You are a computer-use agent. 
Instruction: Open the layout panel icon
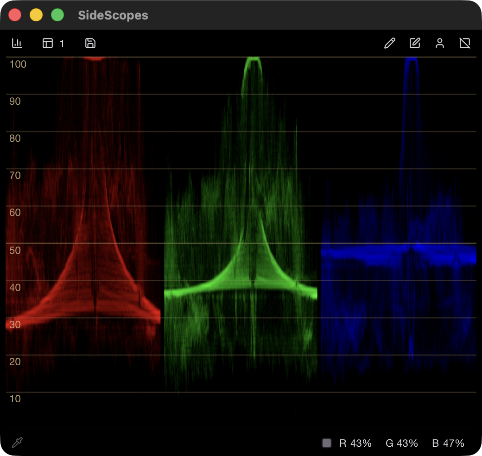(48, 43)
